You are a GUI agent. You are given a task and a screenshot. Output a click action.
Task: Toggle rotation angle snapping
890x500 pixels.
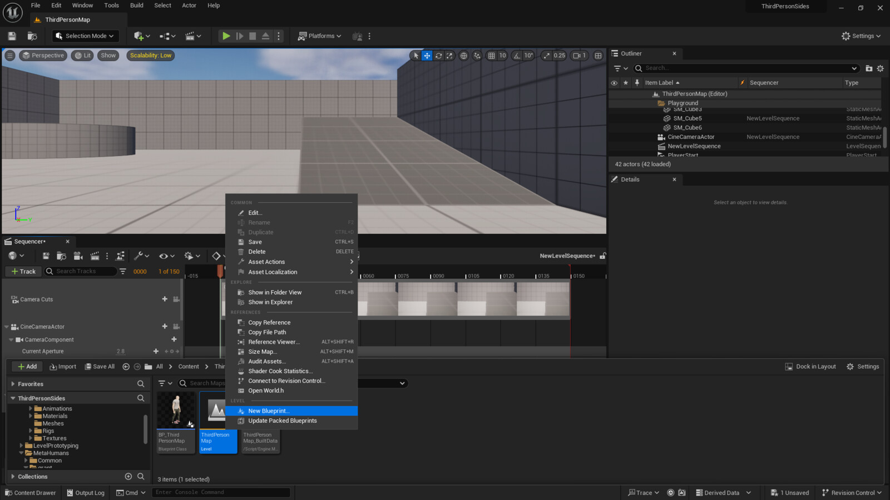[x=517, y=56]
